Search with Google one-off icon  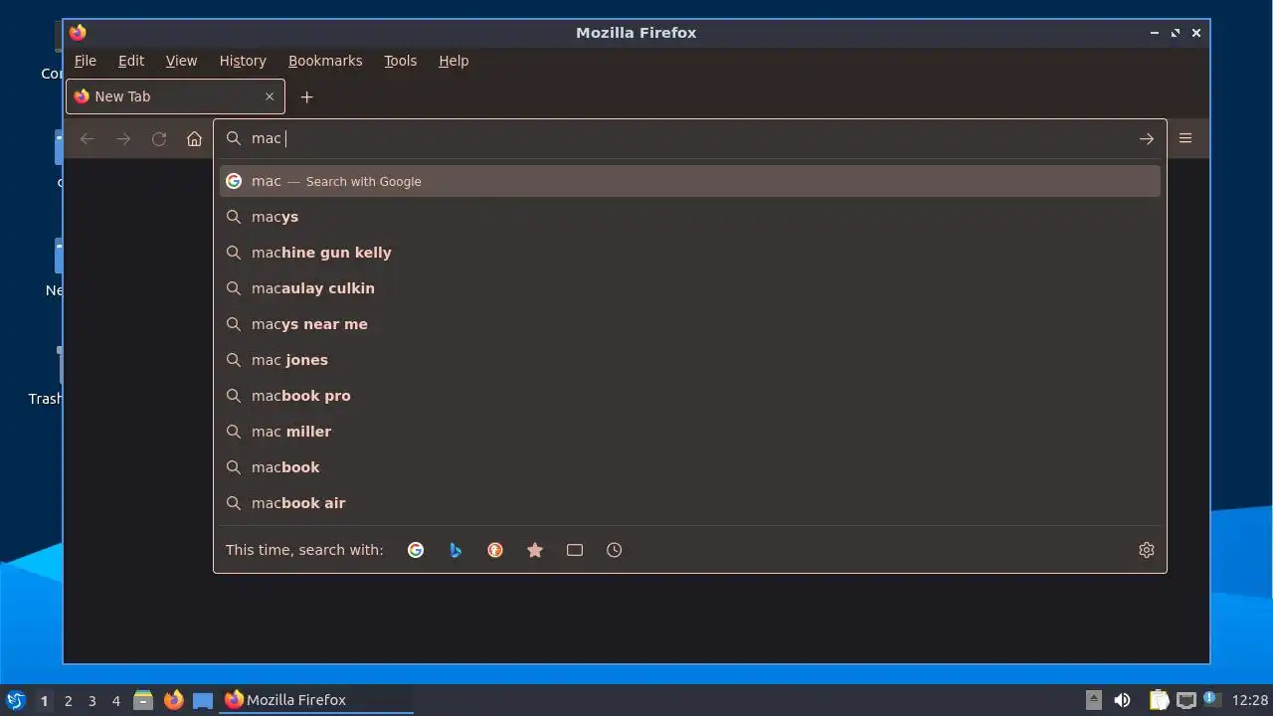(x=416, y=550)
